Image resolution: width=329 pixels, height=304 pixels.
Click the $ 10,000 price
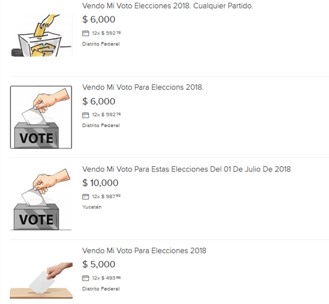click(x=100, y=183)
